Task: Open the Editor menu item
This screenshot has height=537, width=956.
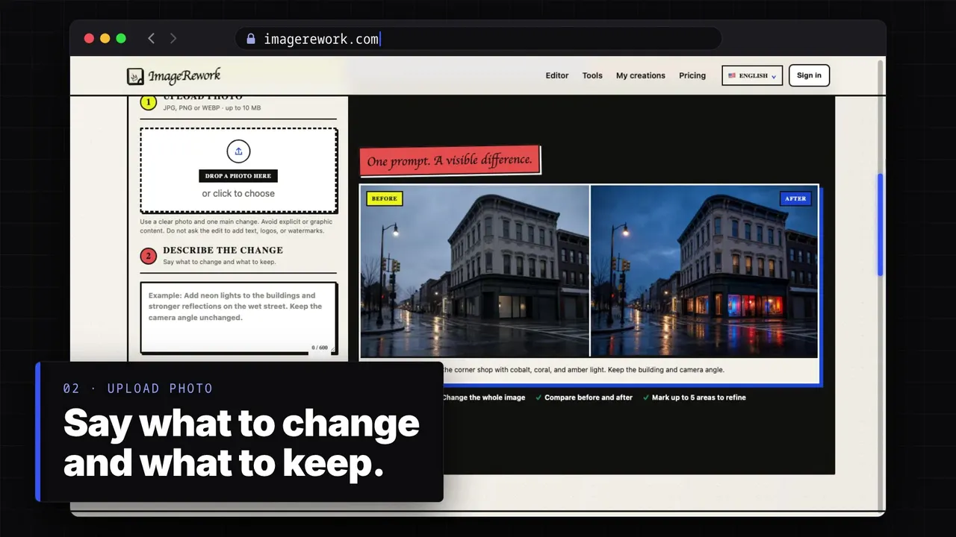Action: (x=557, y=75)
